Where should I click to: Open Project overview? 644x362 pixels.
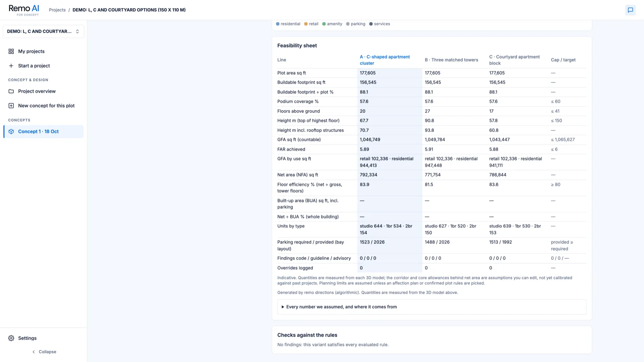[x=43, y=91]
